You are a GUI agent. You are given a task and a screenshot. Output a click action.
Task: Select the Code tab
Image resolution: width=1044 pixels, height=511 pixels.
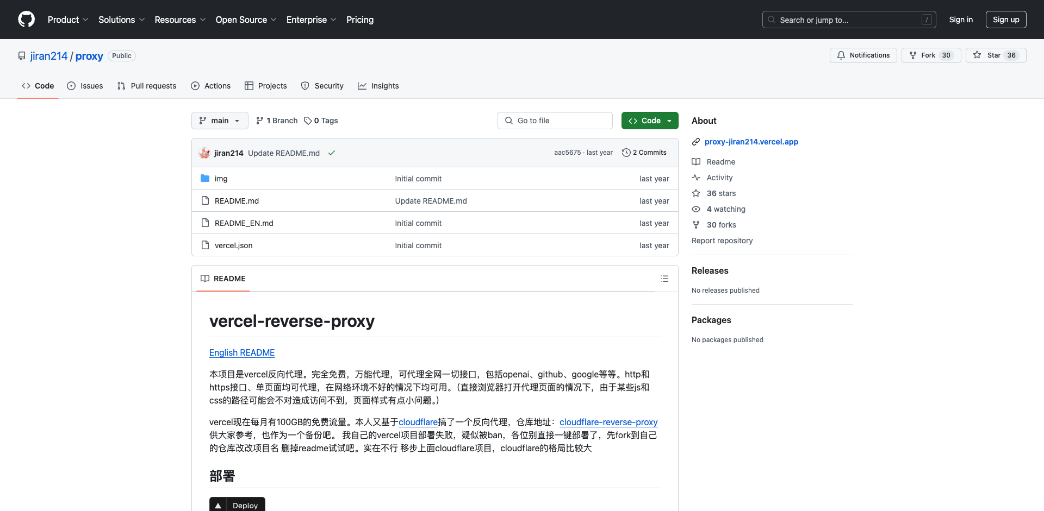pos(38,86)
